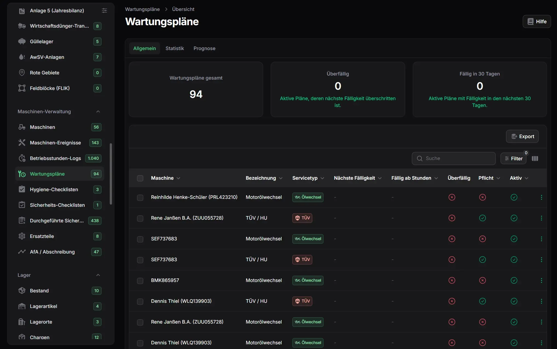The image size is (557, 349).
Task: Click the Export button
Action: 522,136
